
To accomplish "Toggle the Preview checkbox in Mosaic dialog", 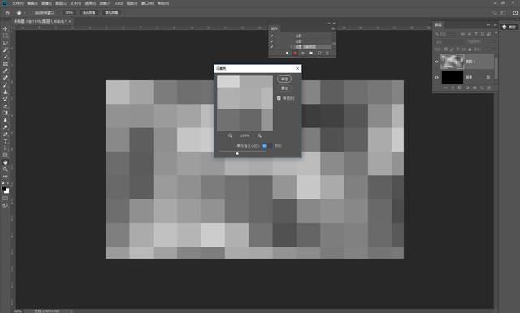I will pyautogui.click(x=279, y=98).
